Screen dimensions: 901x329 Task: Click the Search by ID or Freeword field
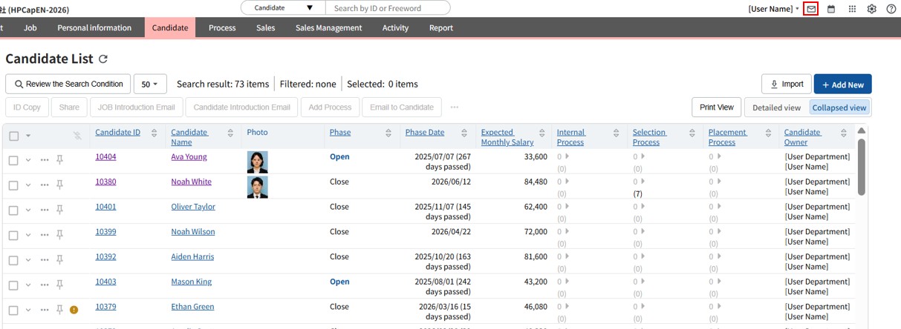tap(388, 8)
